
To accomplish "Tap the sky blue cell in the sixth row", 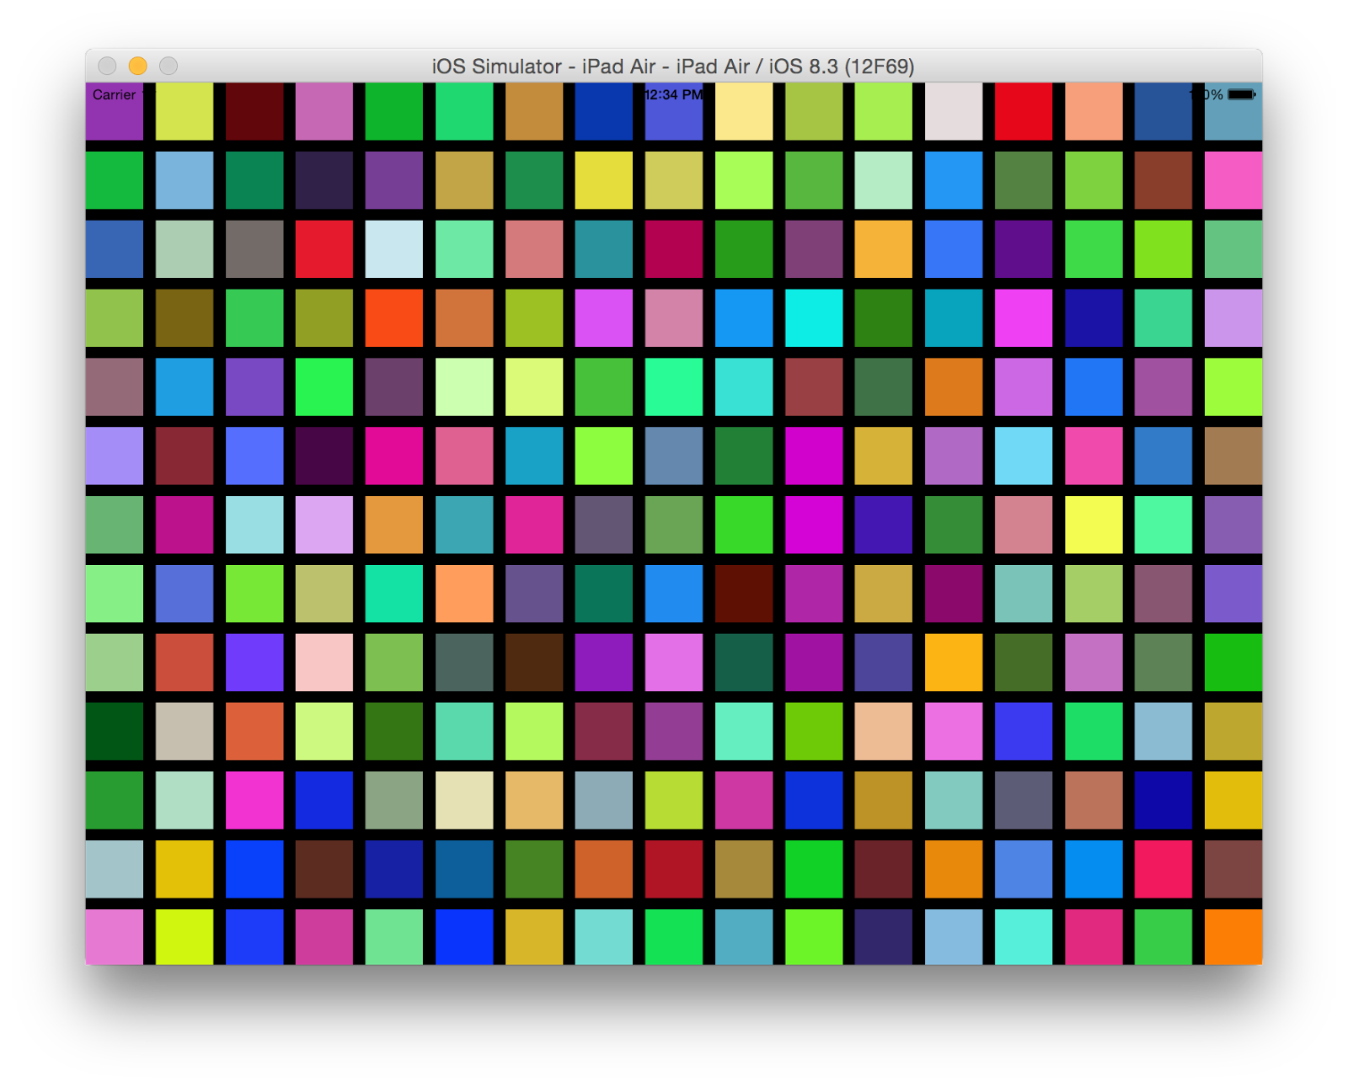I will pos(1024,456).
